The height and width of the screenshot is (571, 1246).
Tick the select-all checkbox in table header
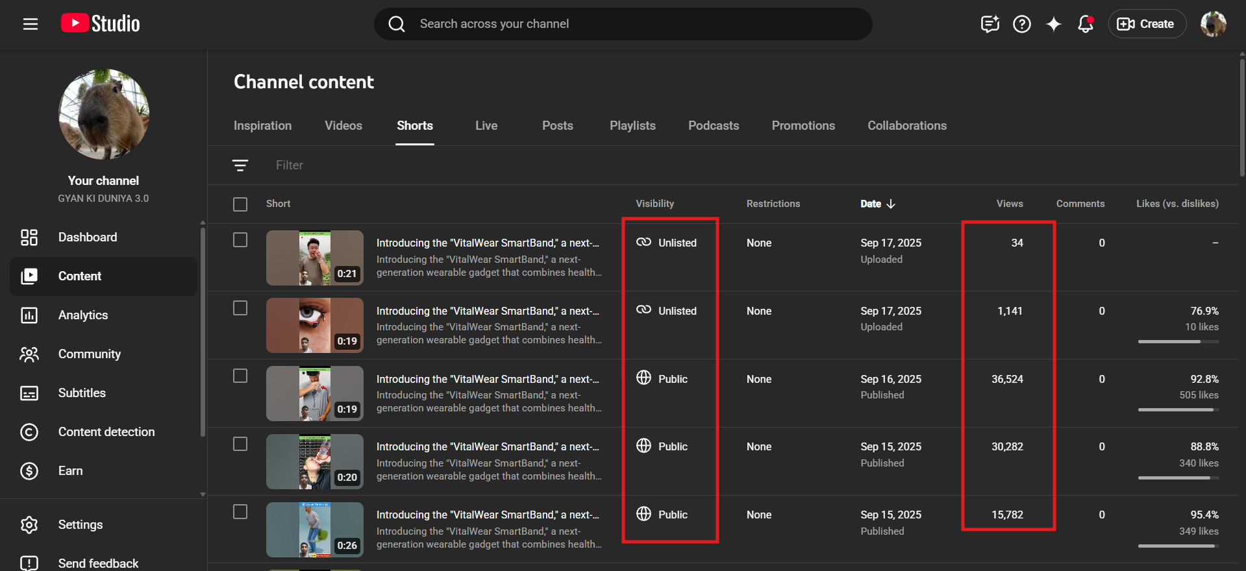pos(240,204)
